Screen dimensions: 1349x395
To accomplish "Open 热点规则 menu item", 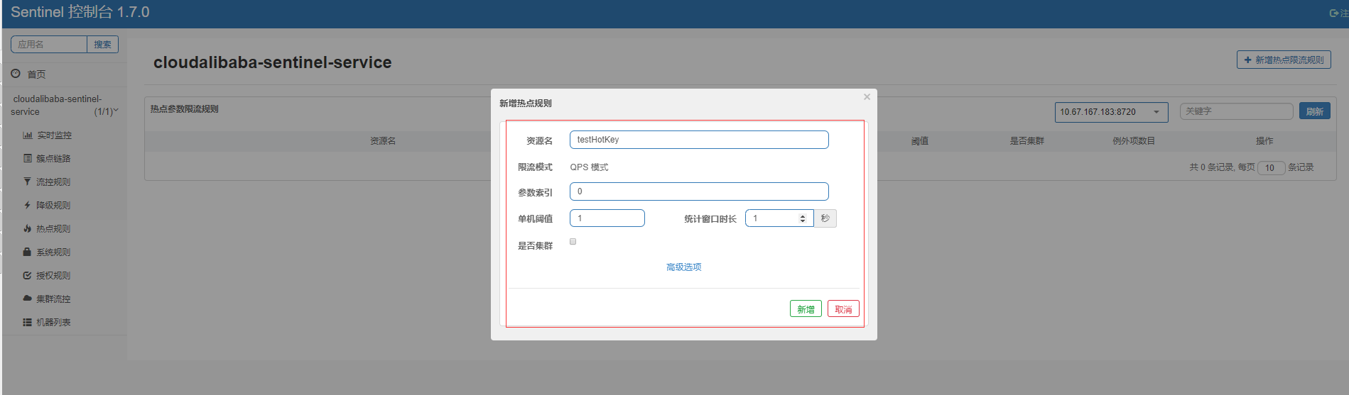I will pos(53,228).
